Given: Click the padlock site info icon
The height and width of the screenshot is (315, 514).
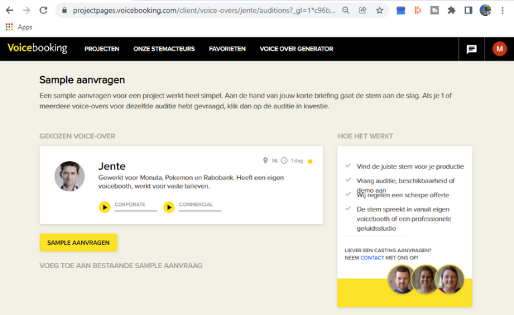Looking at the screenshot, I should pos(64,11).
